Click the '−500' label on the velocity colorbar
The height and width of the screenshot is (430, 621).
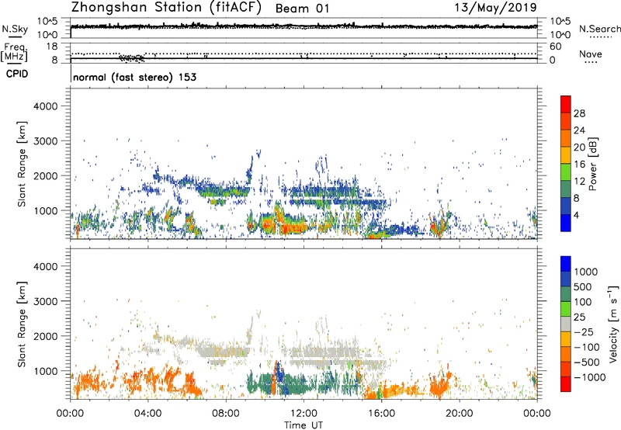(586, 362)
